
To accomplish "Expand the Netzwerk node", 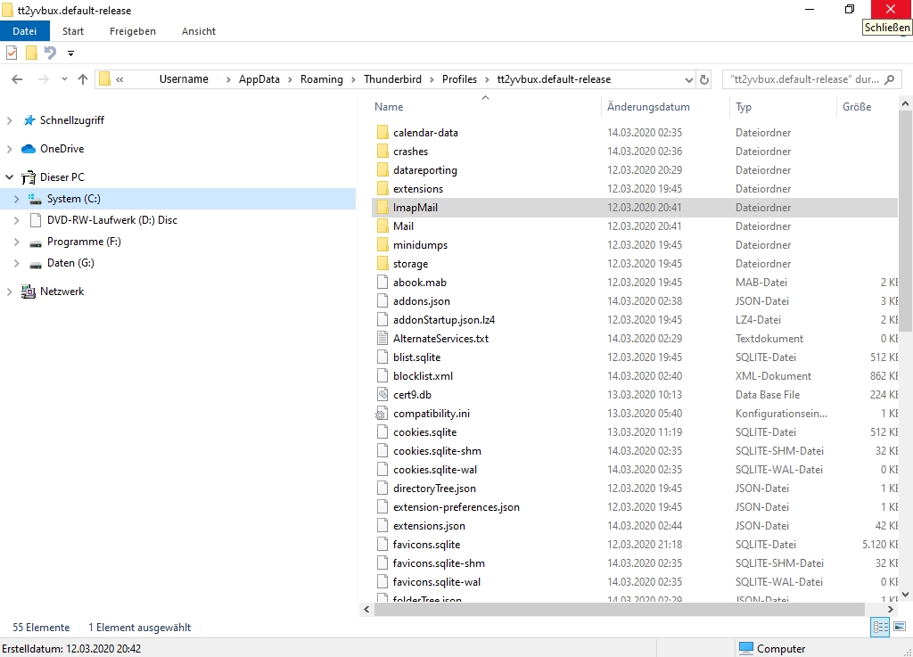I will pyautogui.click(x=9, y=292).
